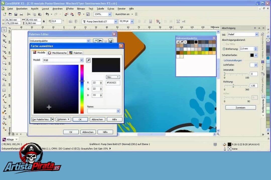Open the Bitmaps menu
The width and height of the screenshot is (271, 180).
tap(81, 8)
